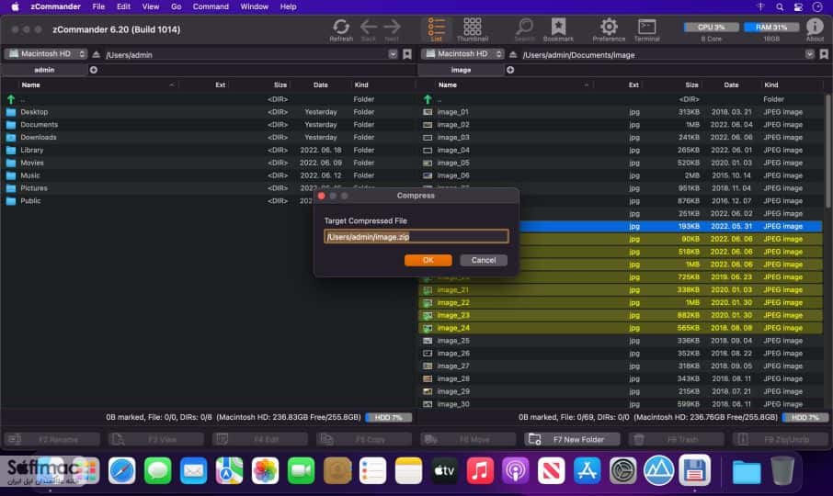Click right pane path /Users/admin/Documents/image

578,54
